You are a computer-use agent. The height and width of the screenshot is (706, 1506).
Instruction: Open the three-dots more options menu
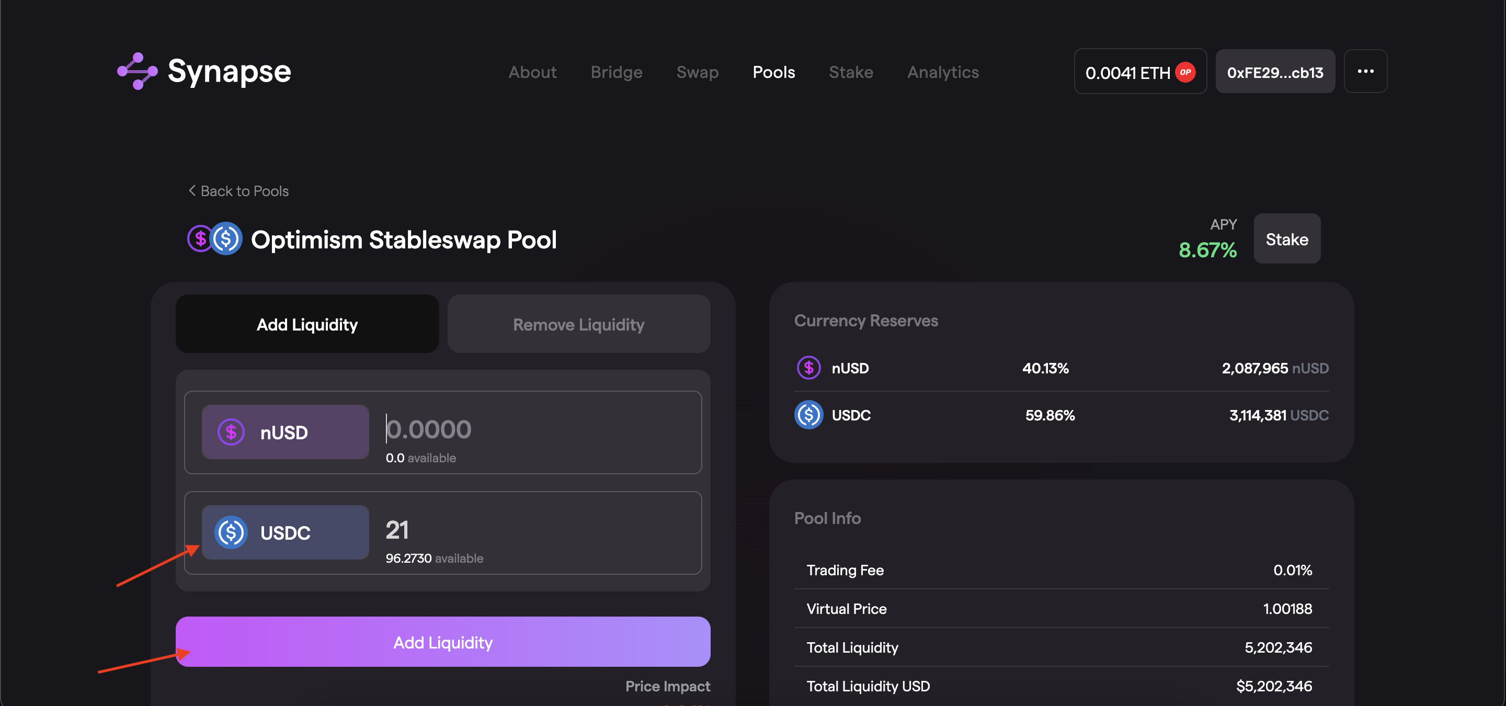[x=1365, y=71]
